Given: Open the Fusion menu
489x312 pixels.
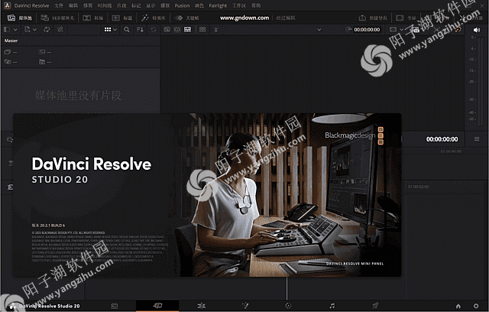Looking at the screenshot, I should 182,5.
